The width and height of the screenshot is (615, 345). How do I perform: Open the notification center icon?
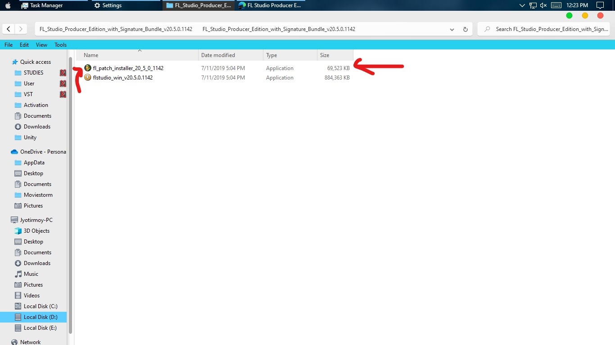click(600, 5)
